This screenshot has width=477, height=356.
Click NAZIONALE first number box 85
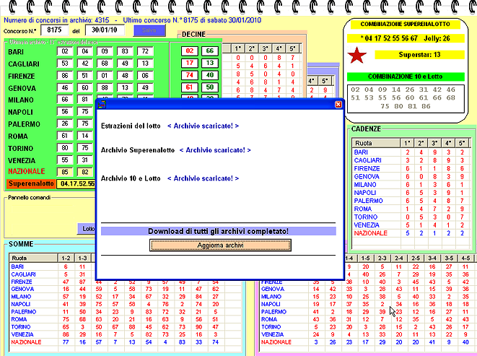[65, 172]
